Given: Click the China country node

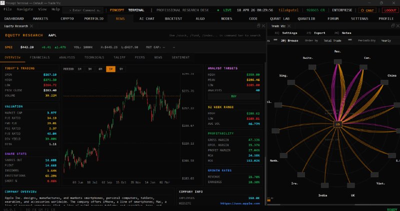Looking at the screenshot, I should click(x=384, y=83).
